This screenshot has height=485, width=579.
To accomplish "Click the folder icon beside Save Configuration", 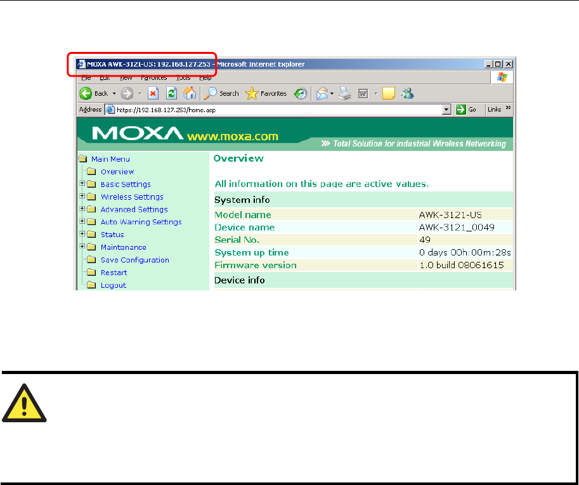I will pos(91,260).
